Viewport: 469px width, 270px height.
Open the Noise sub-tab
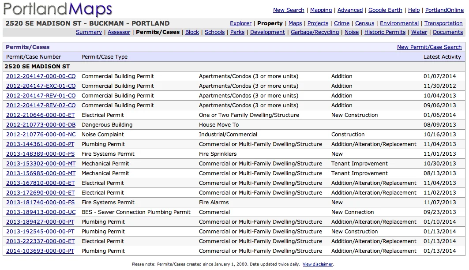tap(352, 32)
